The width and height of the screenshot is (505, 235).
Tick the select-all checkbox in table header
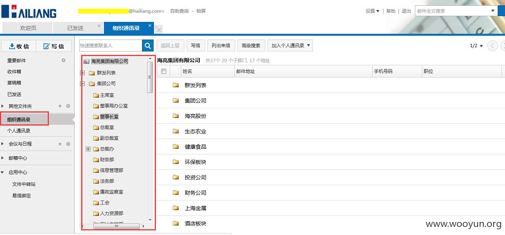(164, 71)
